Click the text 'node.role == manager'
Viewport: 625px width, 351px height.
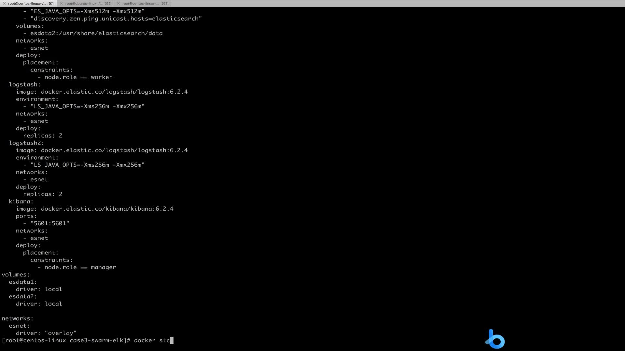click(x=80, y=267)
